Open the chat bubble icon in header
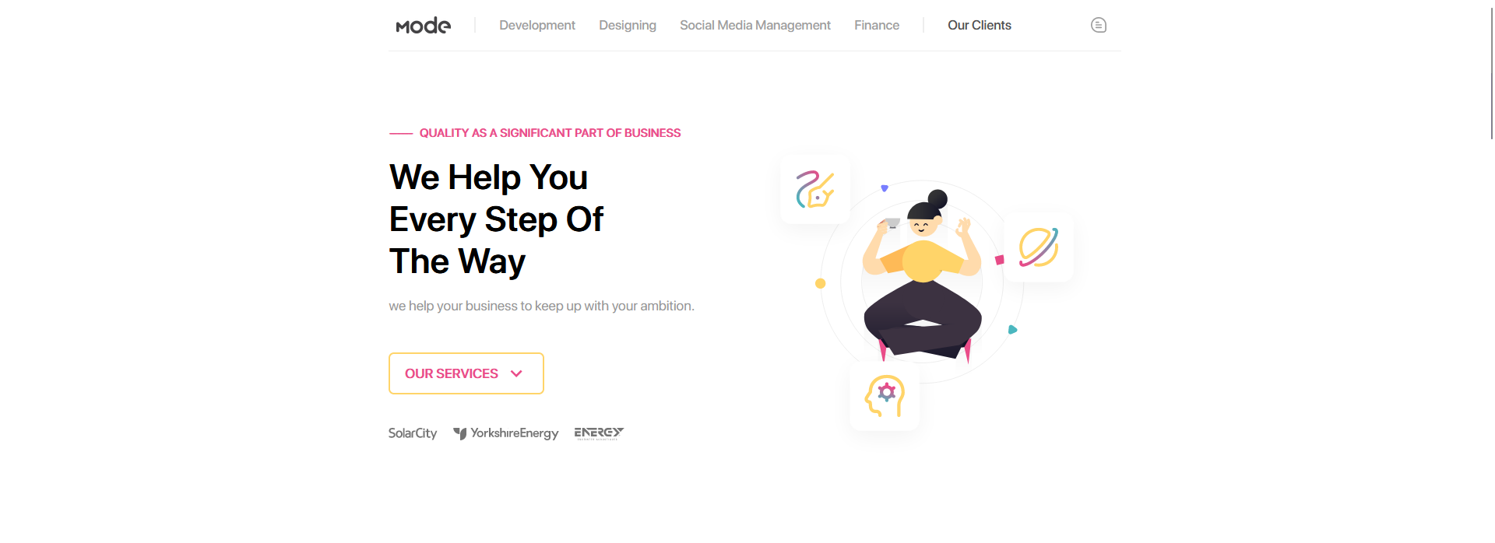 tap(1099, 25)
